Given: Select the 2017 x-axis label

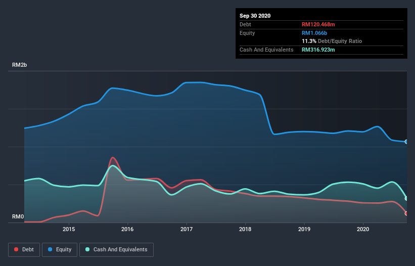Looking at the screenshot, I should point(187,229).
